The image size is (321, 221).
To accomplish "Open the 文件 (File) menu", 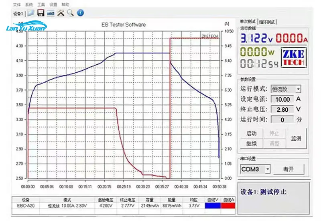I will click(x=16, y=4).
